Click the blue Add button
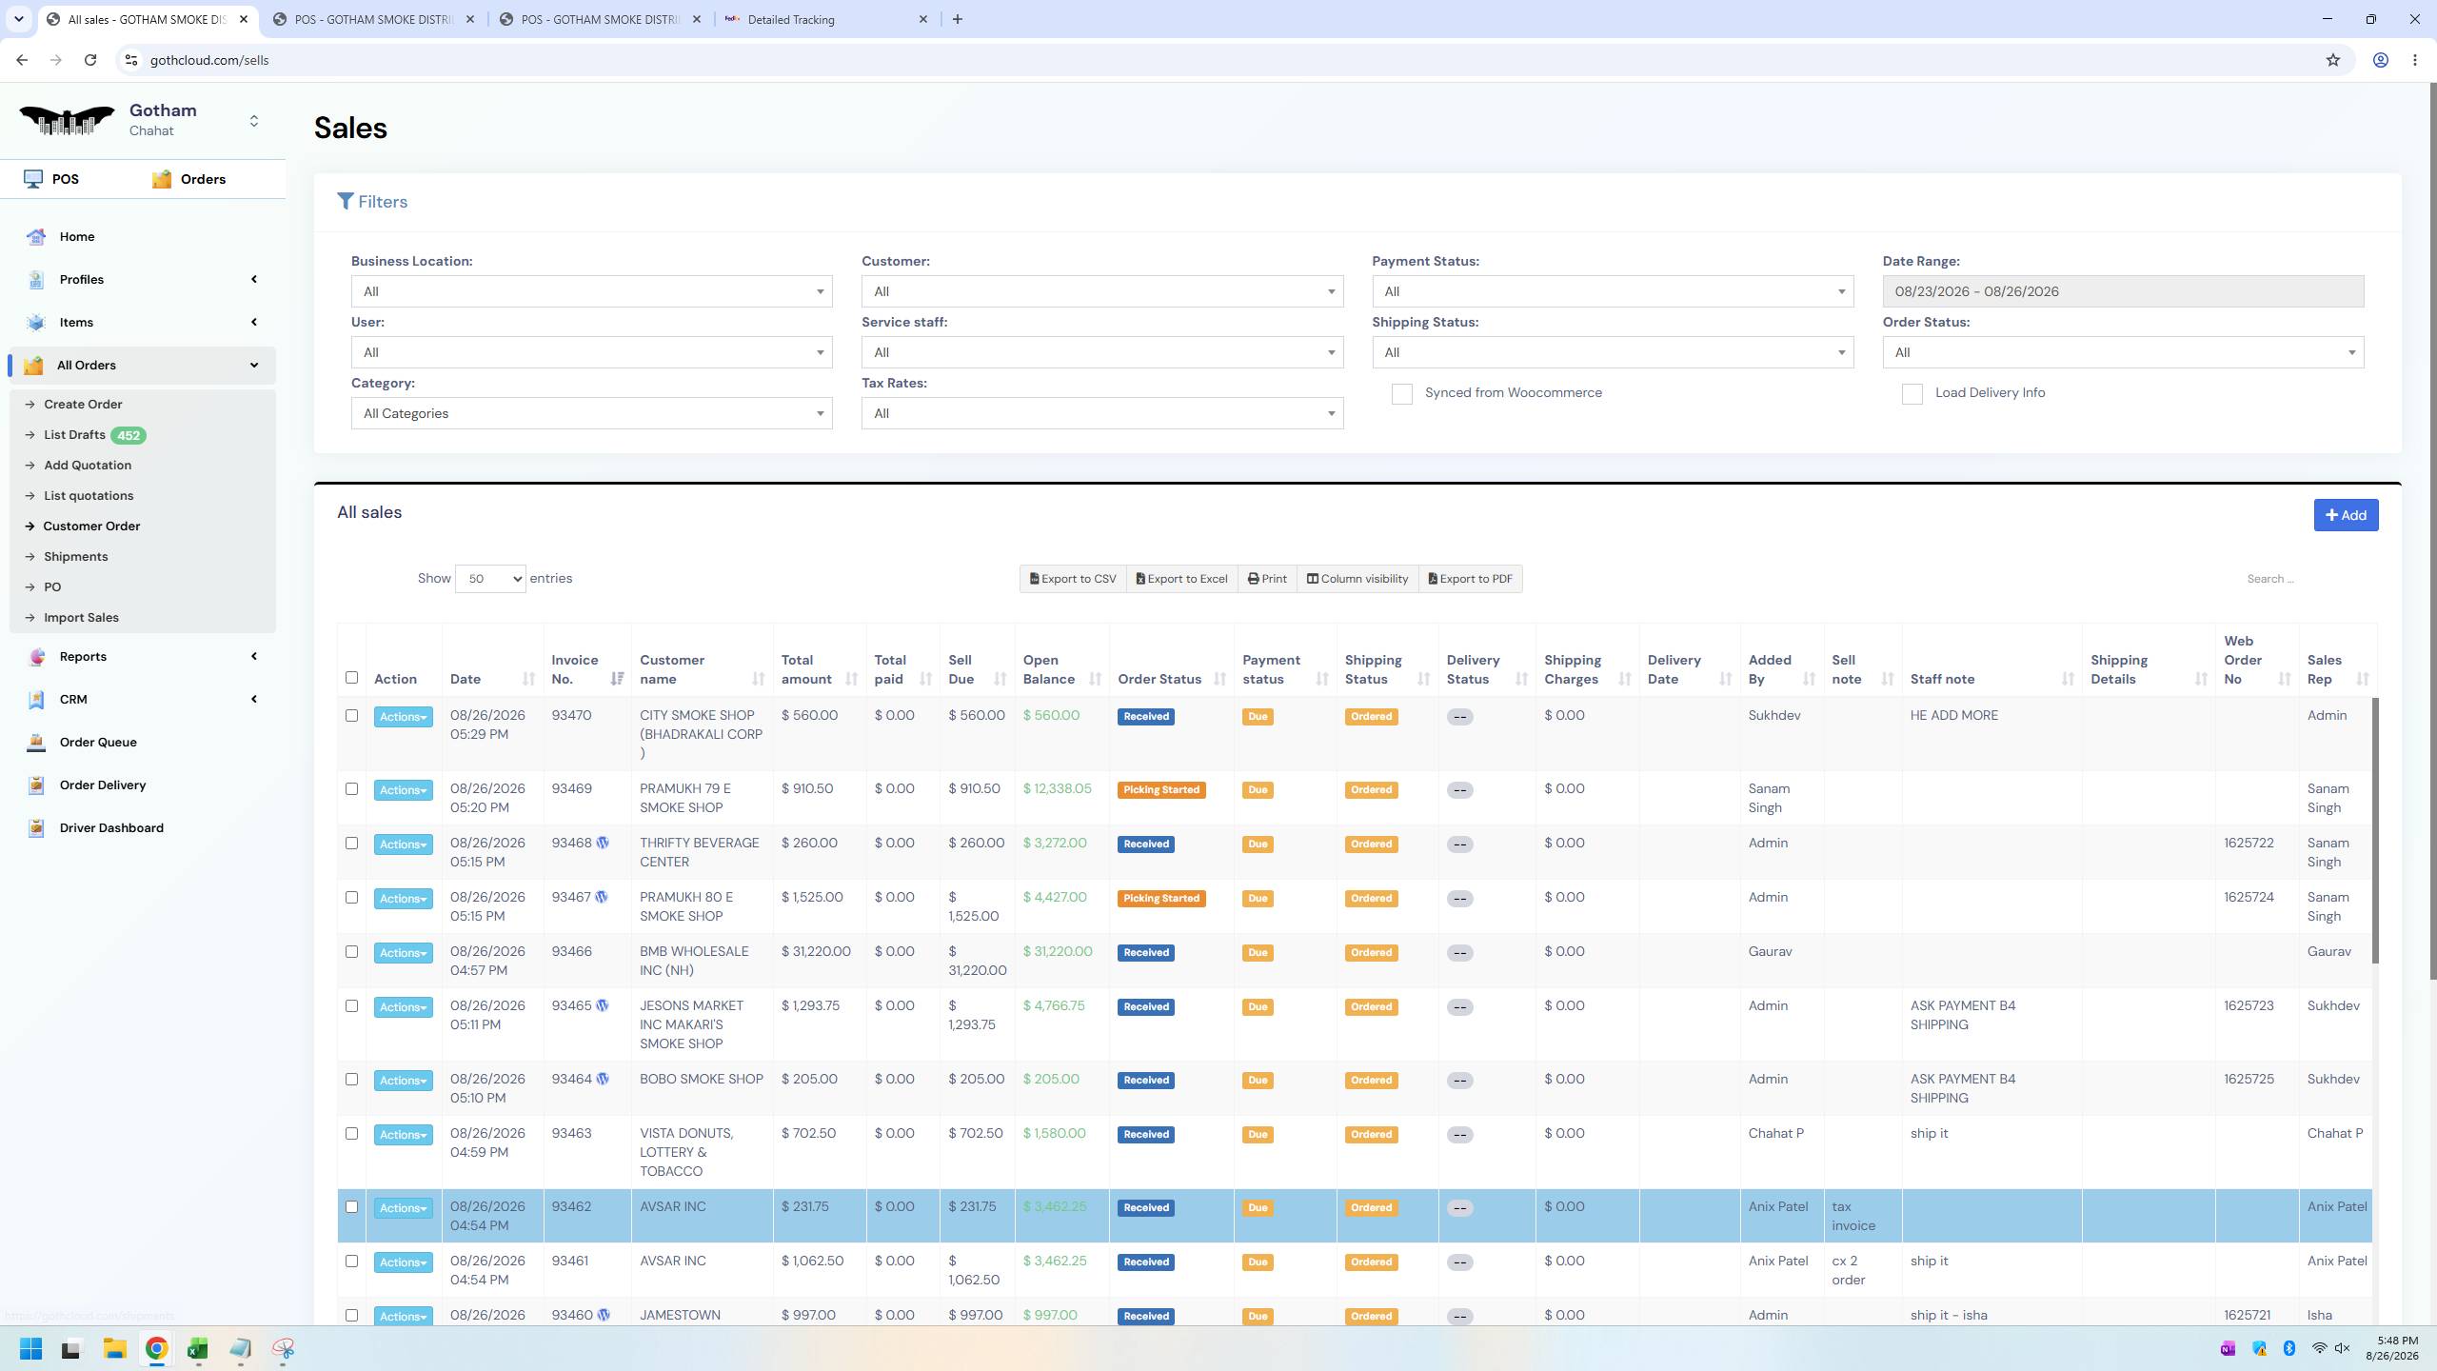2437x1371 pixels. [x=2346, y=515]
